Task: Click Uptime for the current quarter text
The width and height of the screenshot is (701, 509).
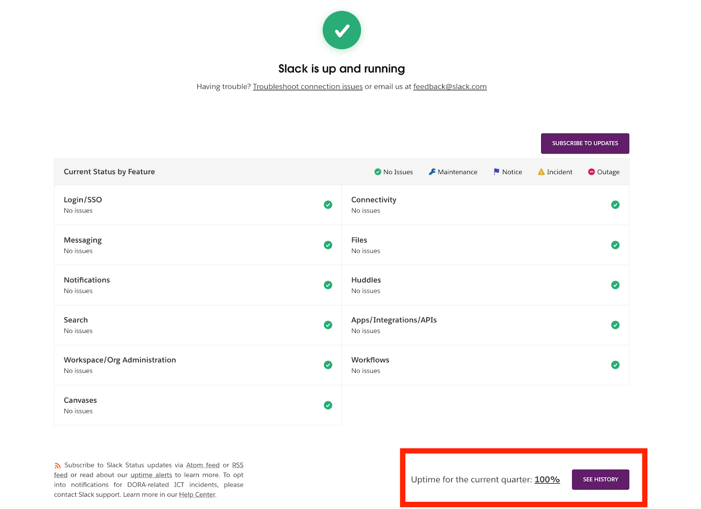Action: tap(471, 480)
